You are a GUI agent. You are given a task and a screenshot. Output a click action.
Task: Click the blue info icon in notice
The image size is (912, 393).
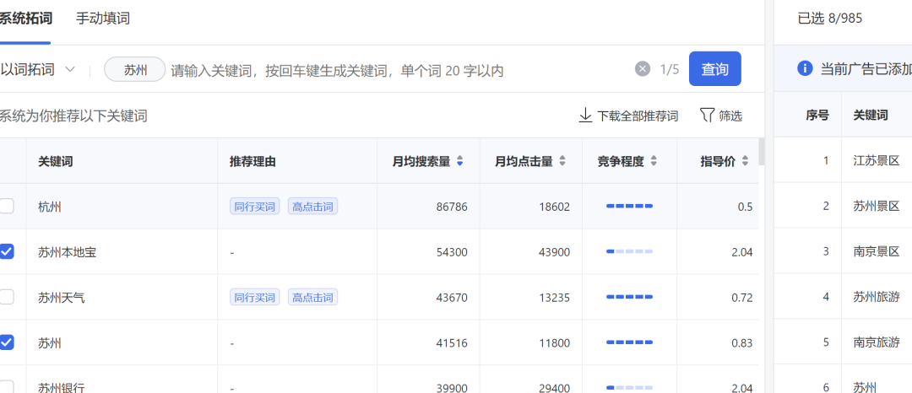pyautogui.click(x=805, y=68)
